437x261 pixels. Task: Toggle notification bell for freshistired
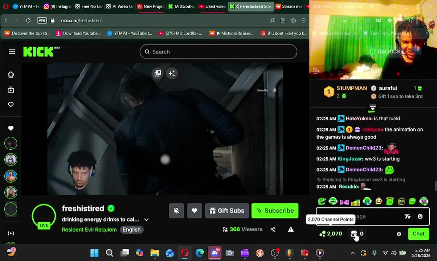(176, 211)
